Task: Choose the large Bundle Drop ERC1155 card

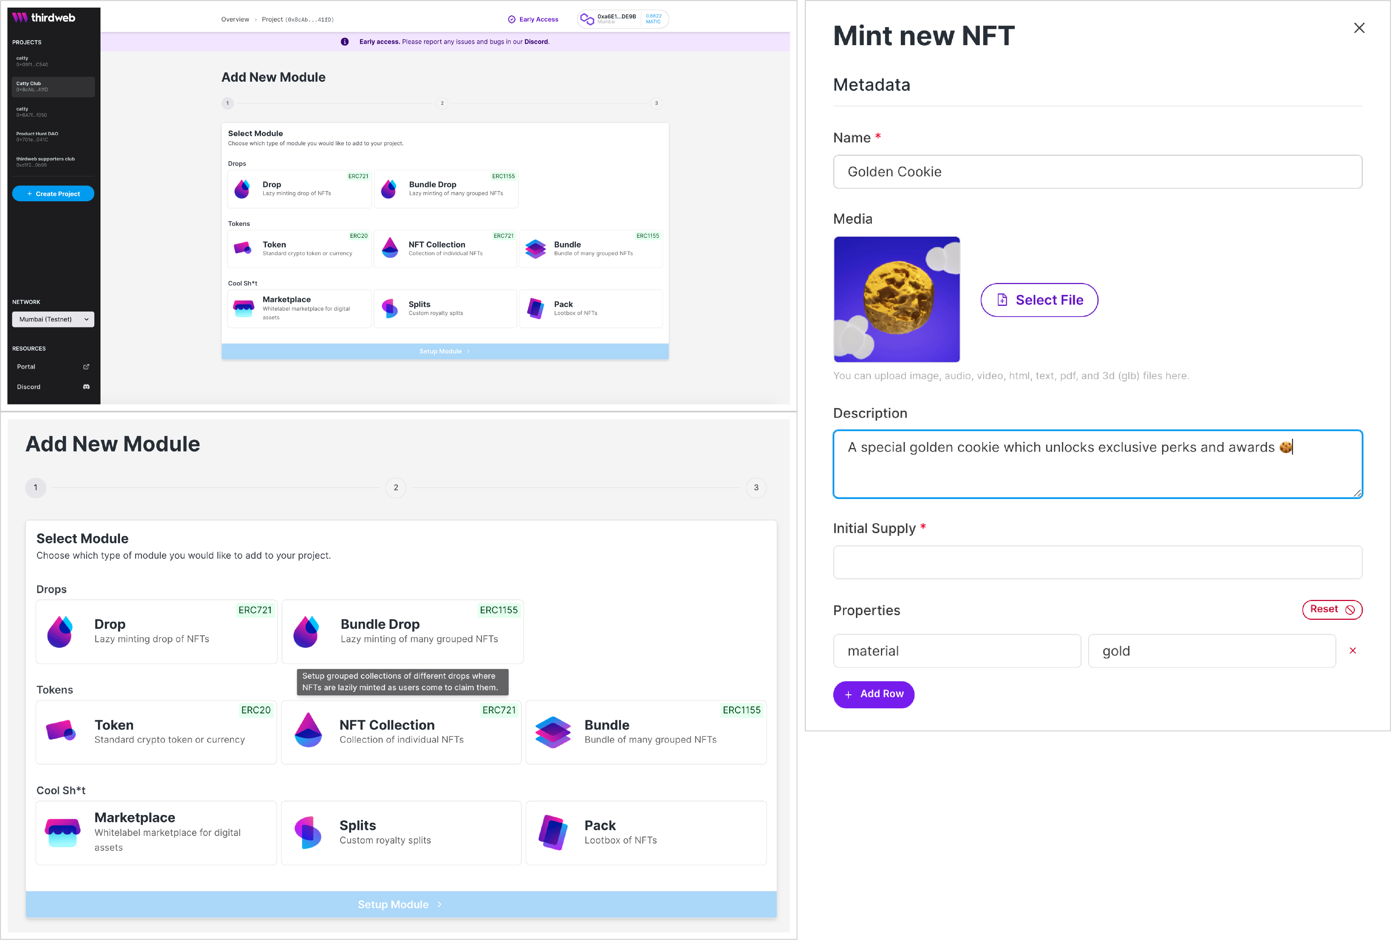Action: pos(402,631)
